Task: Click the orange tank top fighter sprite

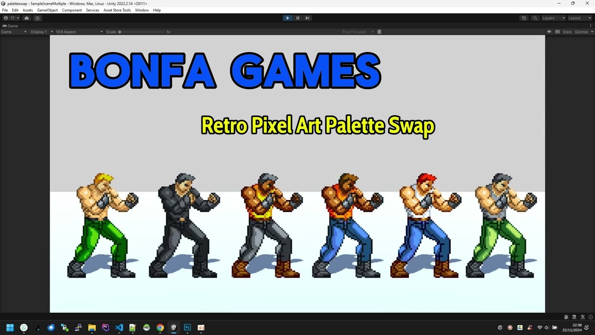Action: click(347, 226)
